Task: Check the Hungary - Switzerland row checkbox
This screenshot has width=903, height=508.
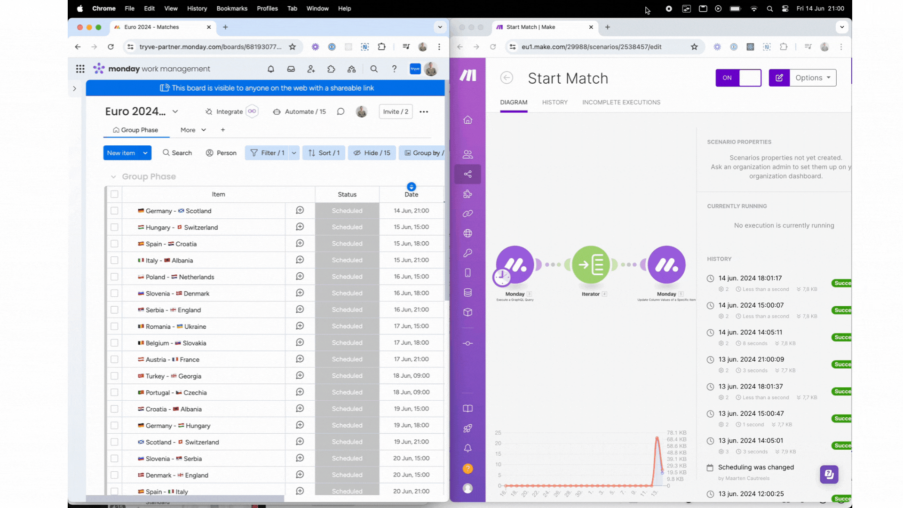Action: [114, 227]
